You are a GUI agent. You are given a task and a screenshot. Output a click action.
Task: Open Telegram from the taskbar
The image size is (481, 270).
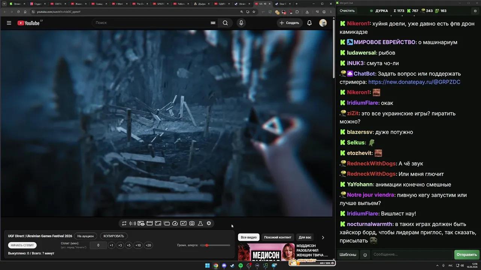pos(274,265)
